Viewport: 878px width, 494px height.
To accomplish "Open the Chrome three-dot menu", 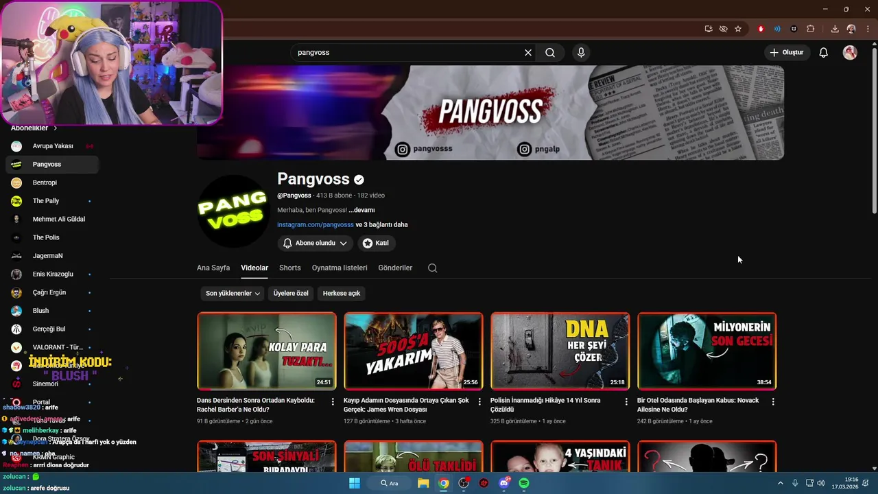I will [868, 29].
